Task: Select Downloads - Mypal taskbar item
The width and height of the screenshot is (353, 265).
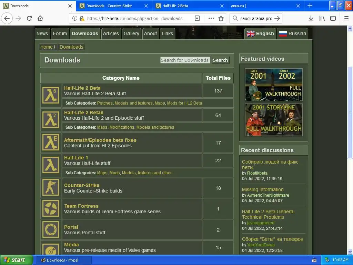Action: [x=64, y=260]
